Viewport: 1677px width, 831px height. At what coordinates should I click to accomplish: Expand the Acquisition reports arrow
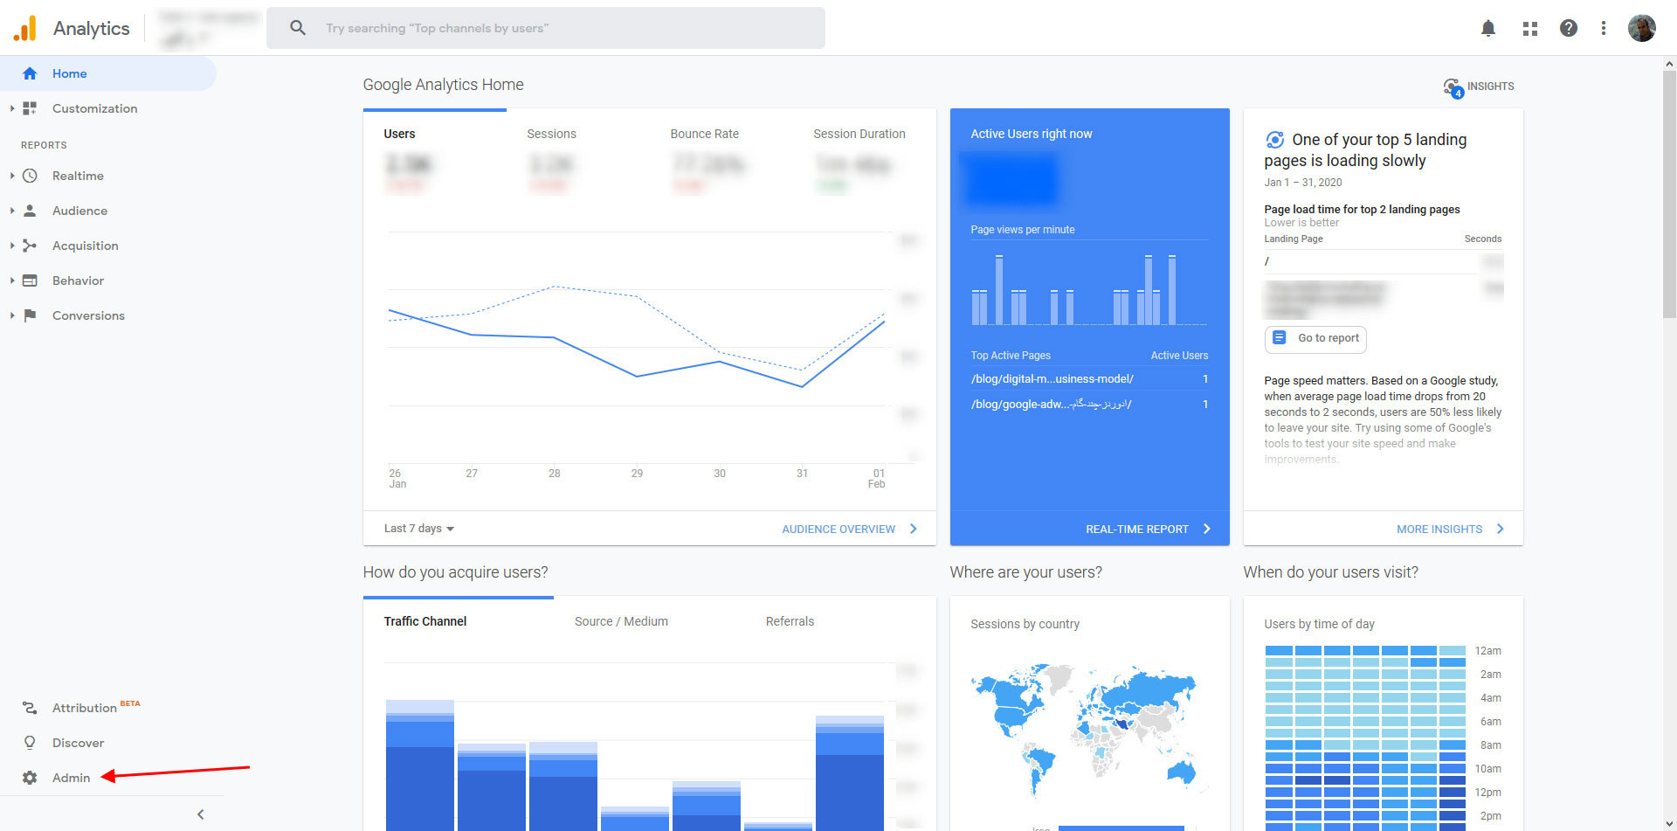pyautogui.click(x=12, y=246)
